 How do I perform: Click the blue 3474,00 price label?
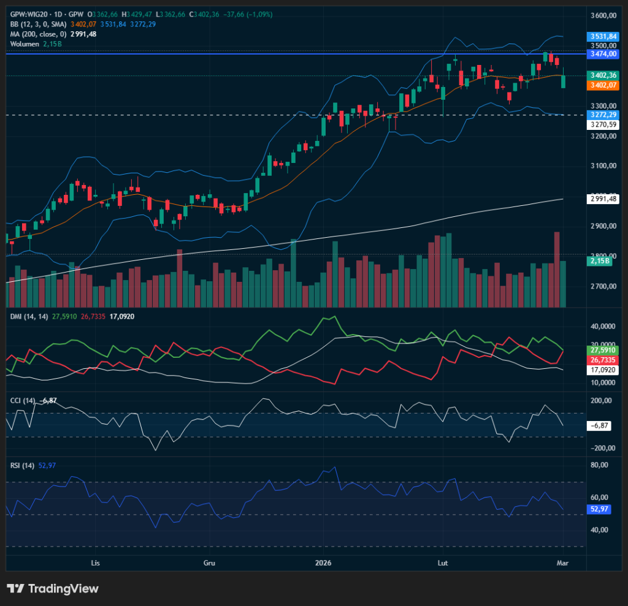pyautogui.click(x=602, y=54)
